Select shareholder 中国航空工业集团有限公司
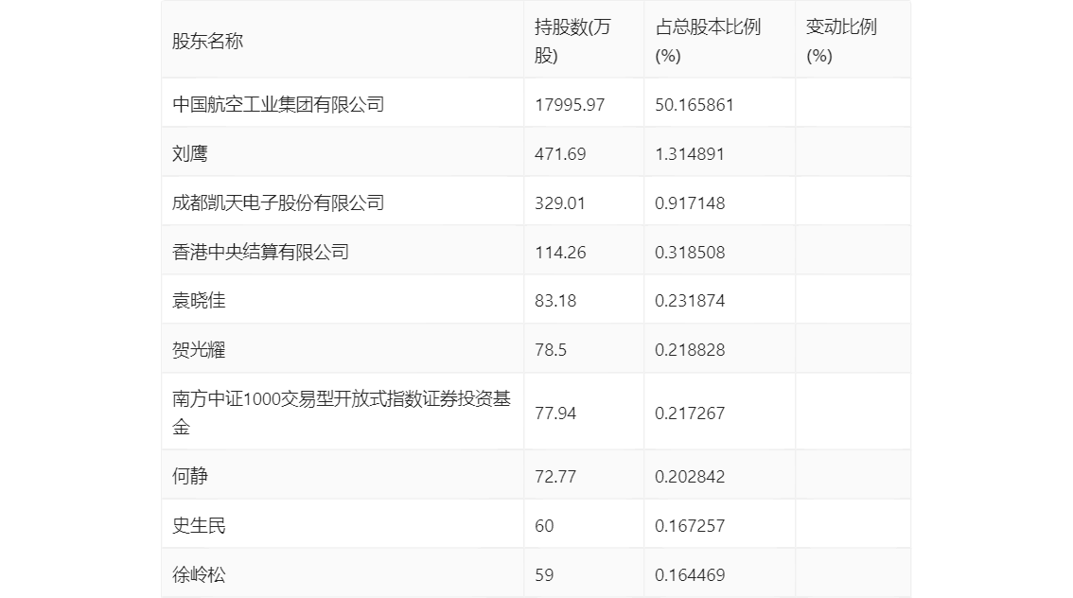1073x598 pixels. 278,104
